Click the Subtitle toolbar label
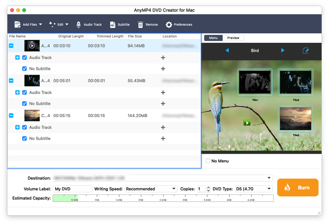 [124, 24]
